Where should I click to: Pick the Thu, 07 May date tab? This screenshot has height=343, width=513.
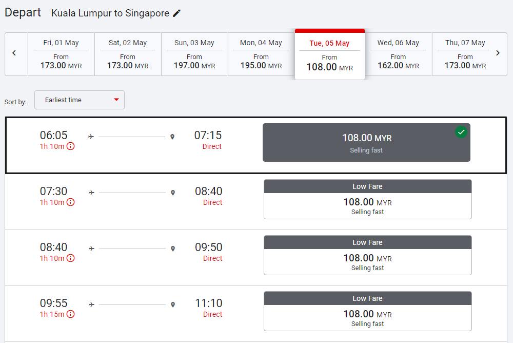click(x=465, y=54)
